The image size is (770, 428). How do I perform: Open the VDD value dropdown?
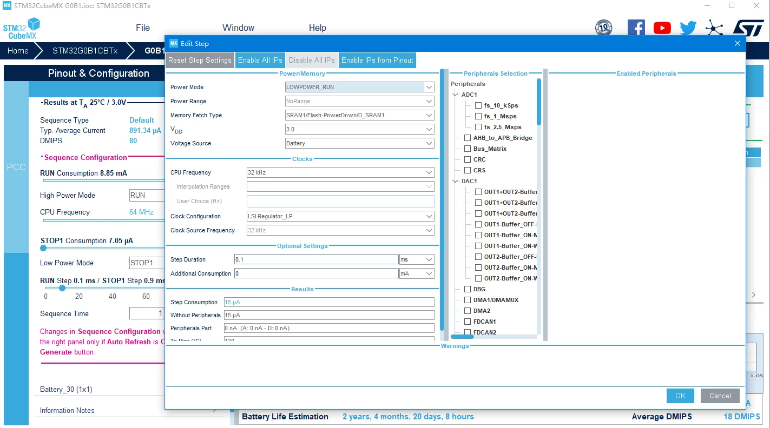coord(429,129)
